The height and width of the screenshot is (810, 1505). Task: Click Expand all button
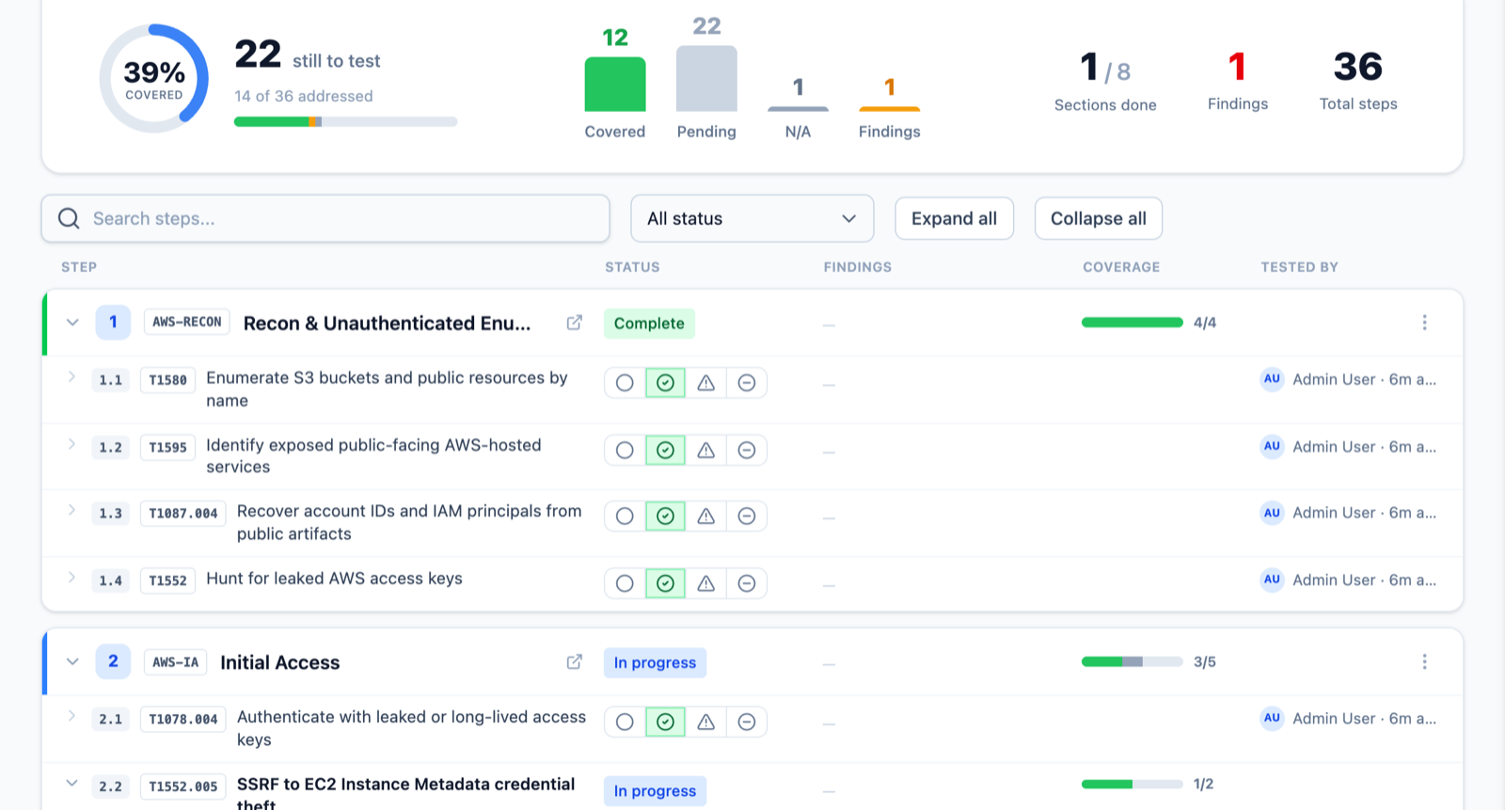coord(954,218)
